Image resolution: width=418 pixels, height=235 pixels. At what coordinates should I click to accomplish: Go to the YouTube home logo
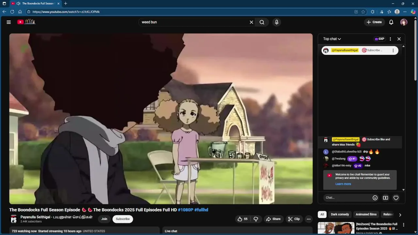click(26, 22)
